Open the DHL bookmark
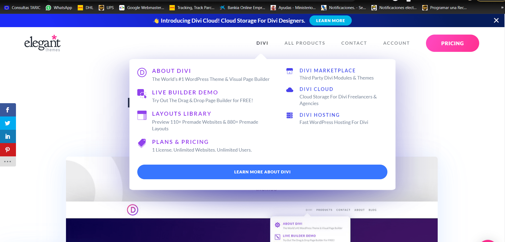 [85, 8]
